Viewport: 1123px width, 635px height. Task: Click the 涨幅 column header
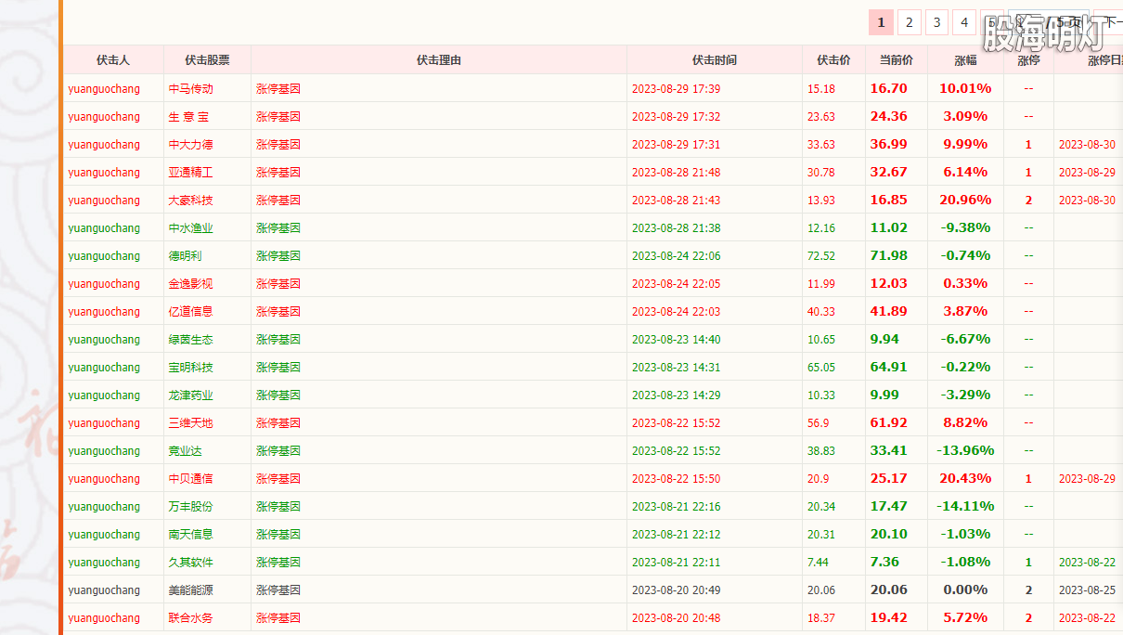pos(965,60)
